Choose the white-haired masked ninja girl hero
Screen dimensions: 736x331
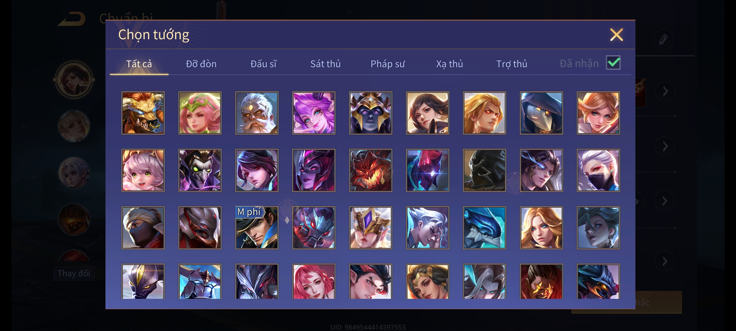[x=598, y=170]
